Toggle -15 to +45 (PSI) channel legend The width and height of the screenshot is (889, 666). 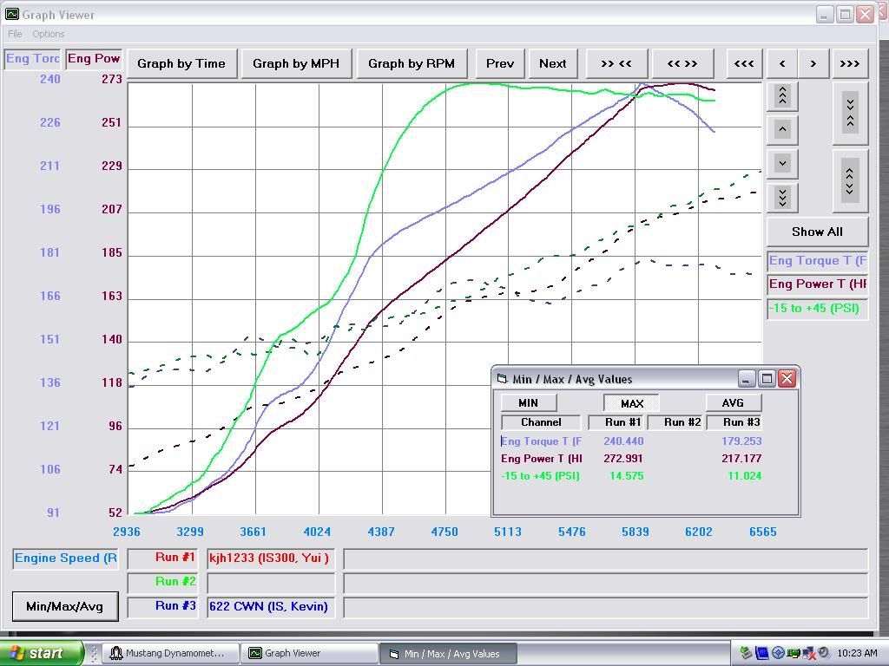click(x=817, y=309)
